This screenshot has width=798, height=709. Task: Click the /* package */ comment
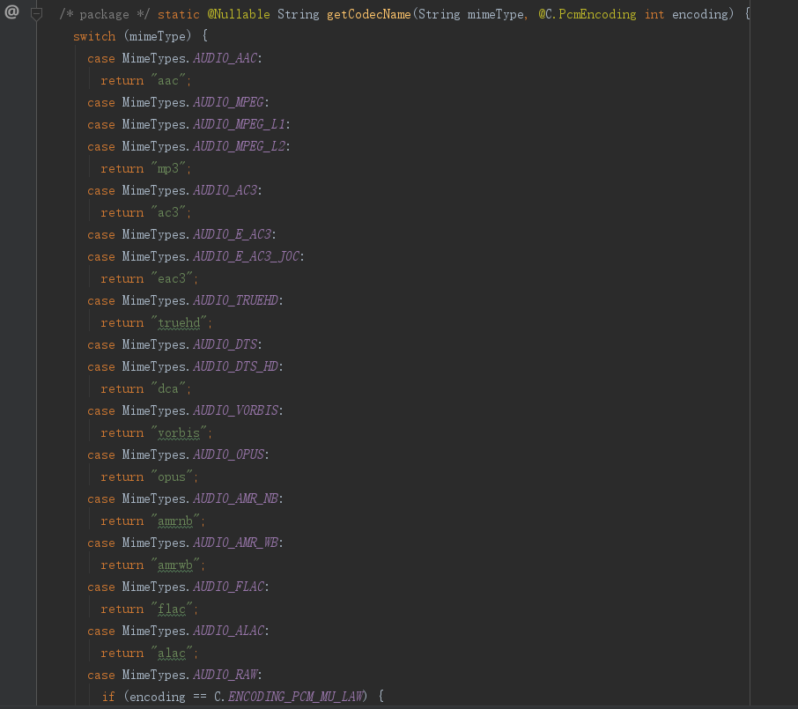point(104,14)
